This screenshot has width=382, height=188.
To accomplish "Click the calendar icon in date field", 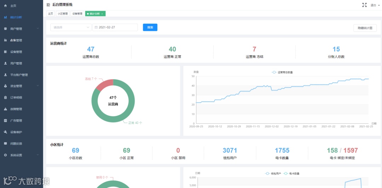I will (x=96, y=28).
